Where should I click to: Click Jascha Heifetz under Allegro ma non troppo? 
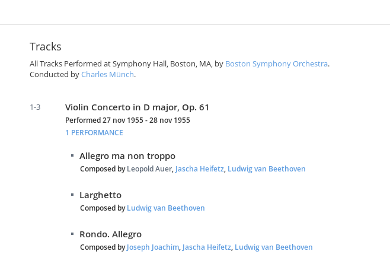200,169
